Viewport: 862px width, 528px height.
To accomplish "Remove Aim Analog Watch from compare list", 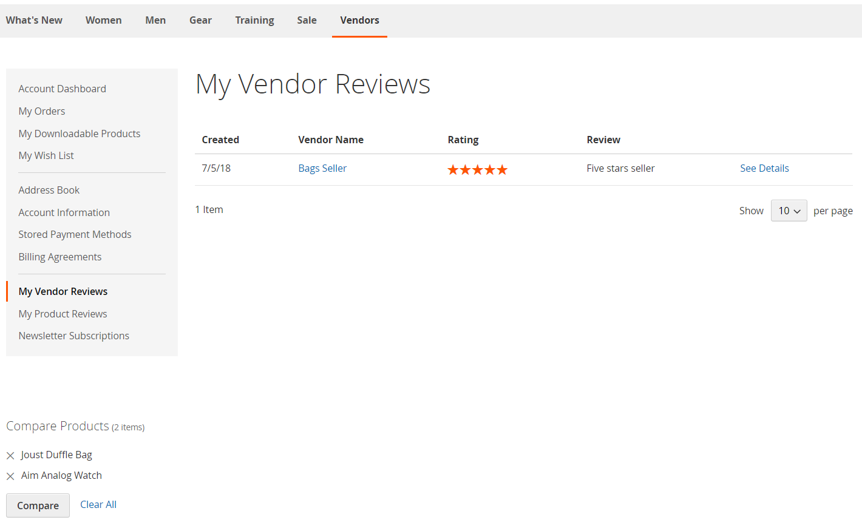I will coord(10,476).
